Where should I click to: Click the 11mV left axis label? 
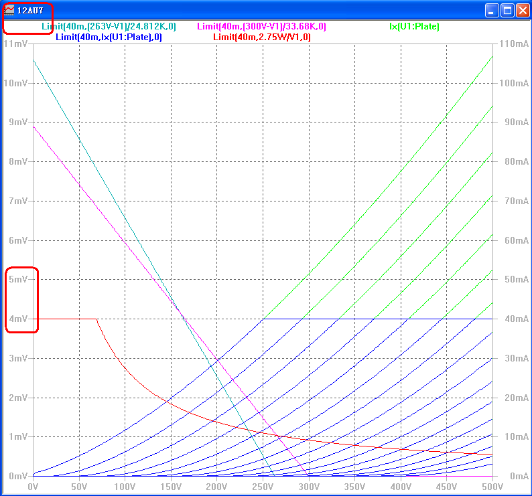click(x=15, y=44)
